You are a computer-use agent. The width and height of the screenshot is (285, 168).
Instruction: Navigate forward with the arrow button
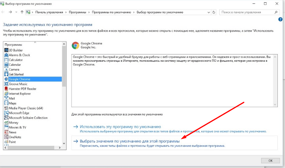click(x=10, y=12)
